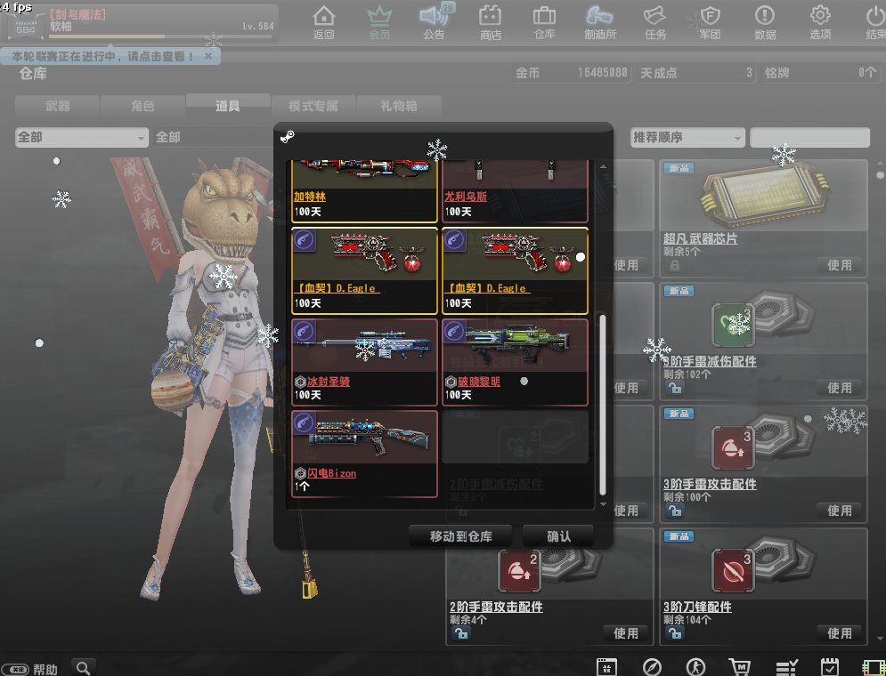
Task: Click the experience progress bar under 软柚
Action: tap(160, 36)
